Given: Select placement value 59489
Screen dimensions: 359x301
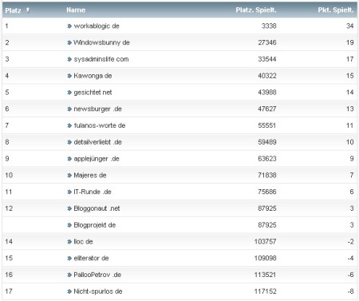Looking at the screenshot, I should tap(267, 142).
